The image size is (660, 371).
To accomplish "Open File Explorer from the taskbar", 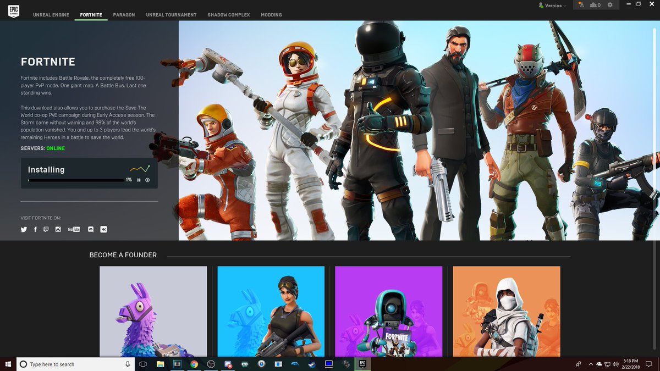I will pyautogui.click(x=160, y=364).
